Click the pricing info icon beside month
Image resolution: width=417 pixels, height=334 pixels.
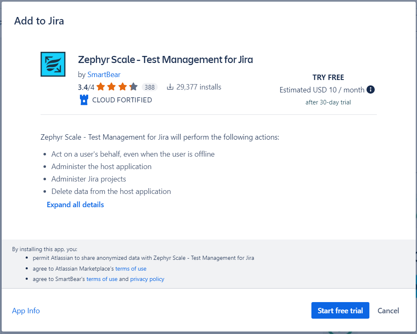[x=371, y=90]
